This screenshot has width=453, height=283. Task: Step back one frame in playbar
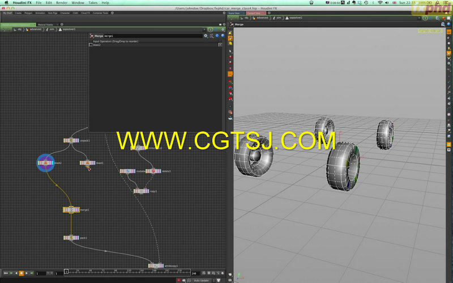click(x=11, y=273)
